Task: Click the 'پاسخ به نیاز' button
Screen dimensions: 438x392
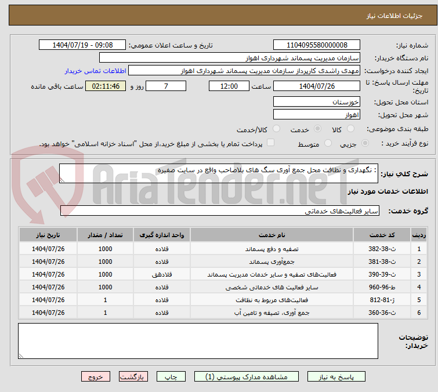Action: point(333,376)
